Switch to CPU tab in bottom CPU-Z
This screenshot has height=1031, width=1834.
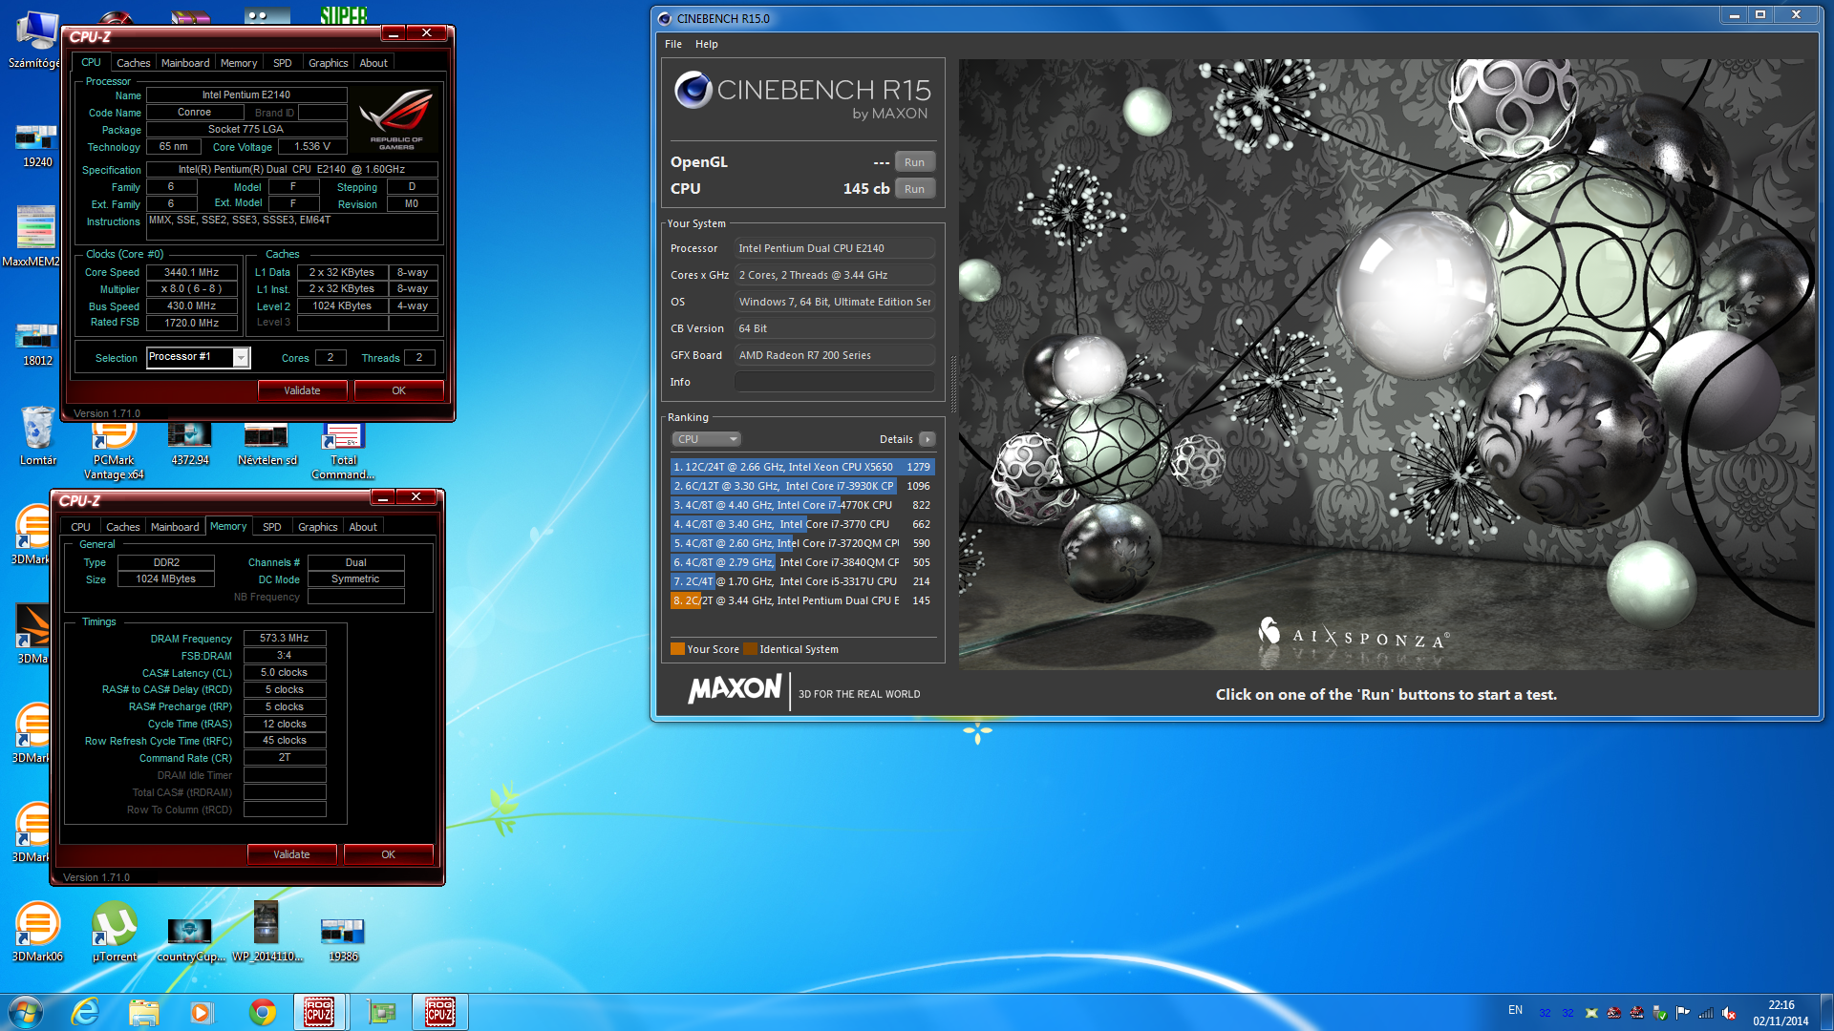click(x=80, y=527)
